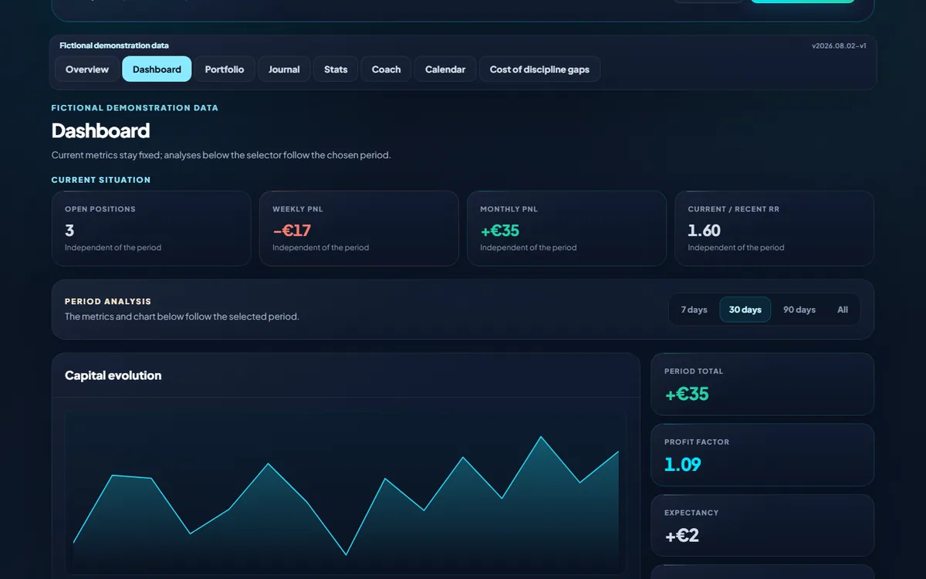This screenshot has height=579, width=926.
Task: Select the Dashboard tab
Action: tap(157, 69)
